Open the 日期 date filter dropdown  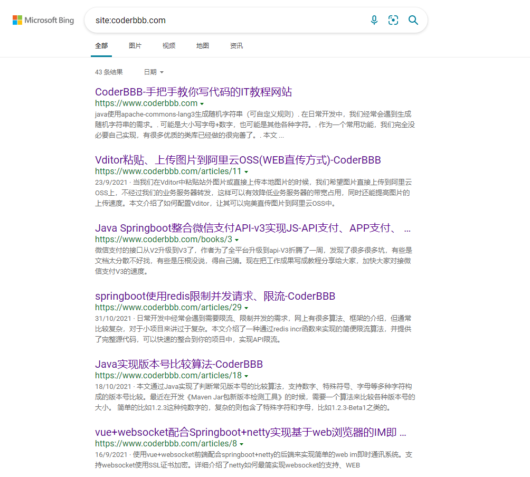pyautogui.click(x=153, y=72)
